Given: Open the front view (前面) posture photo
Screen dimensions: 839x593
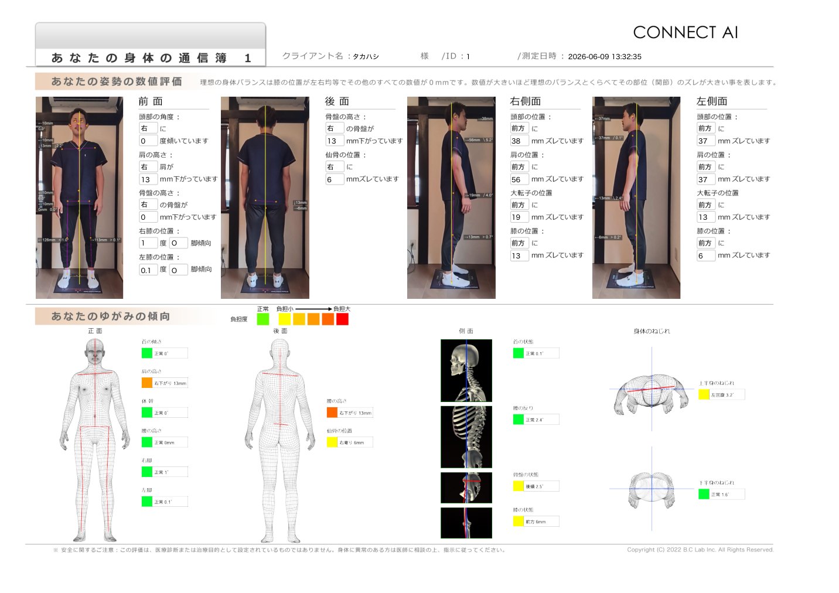Looking at the screenshot, I should coord(79,198).
